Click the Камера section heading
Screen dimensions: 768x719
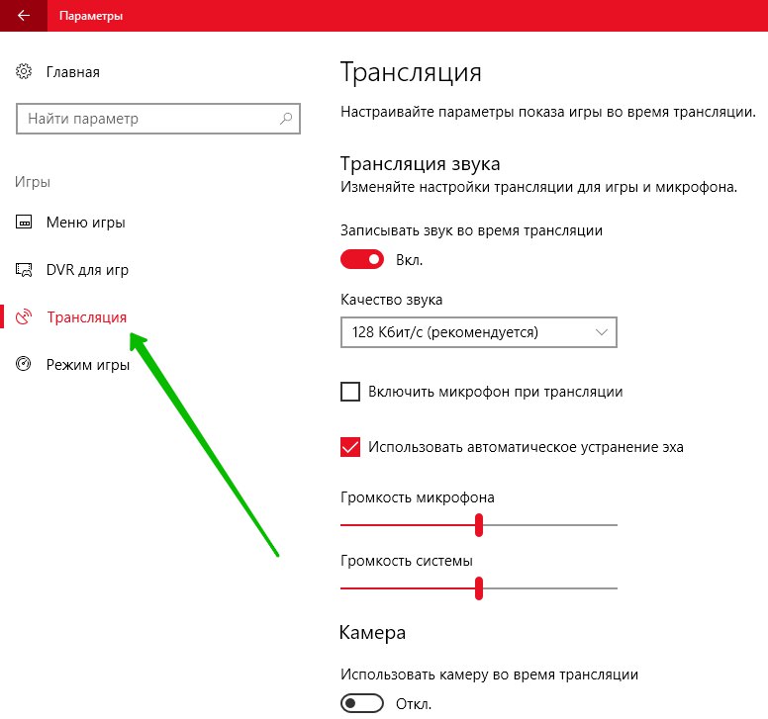pos(372,632)
